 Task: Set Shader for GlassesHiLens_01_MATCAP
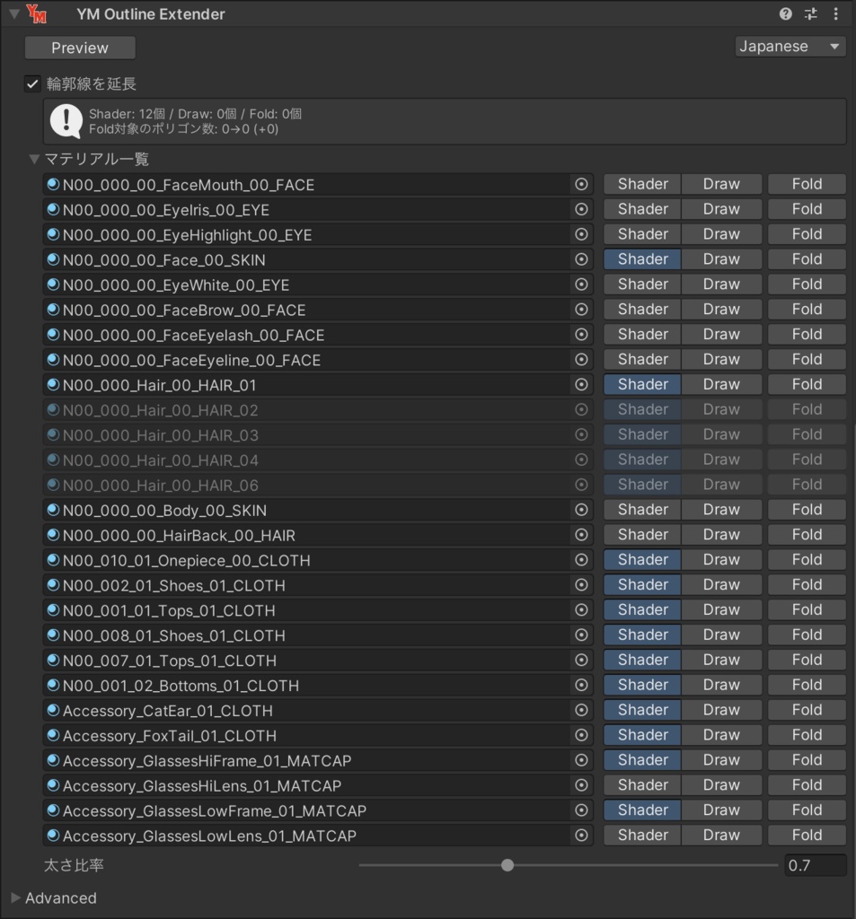tap(642, 784)
